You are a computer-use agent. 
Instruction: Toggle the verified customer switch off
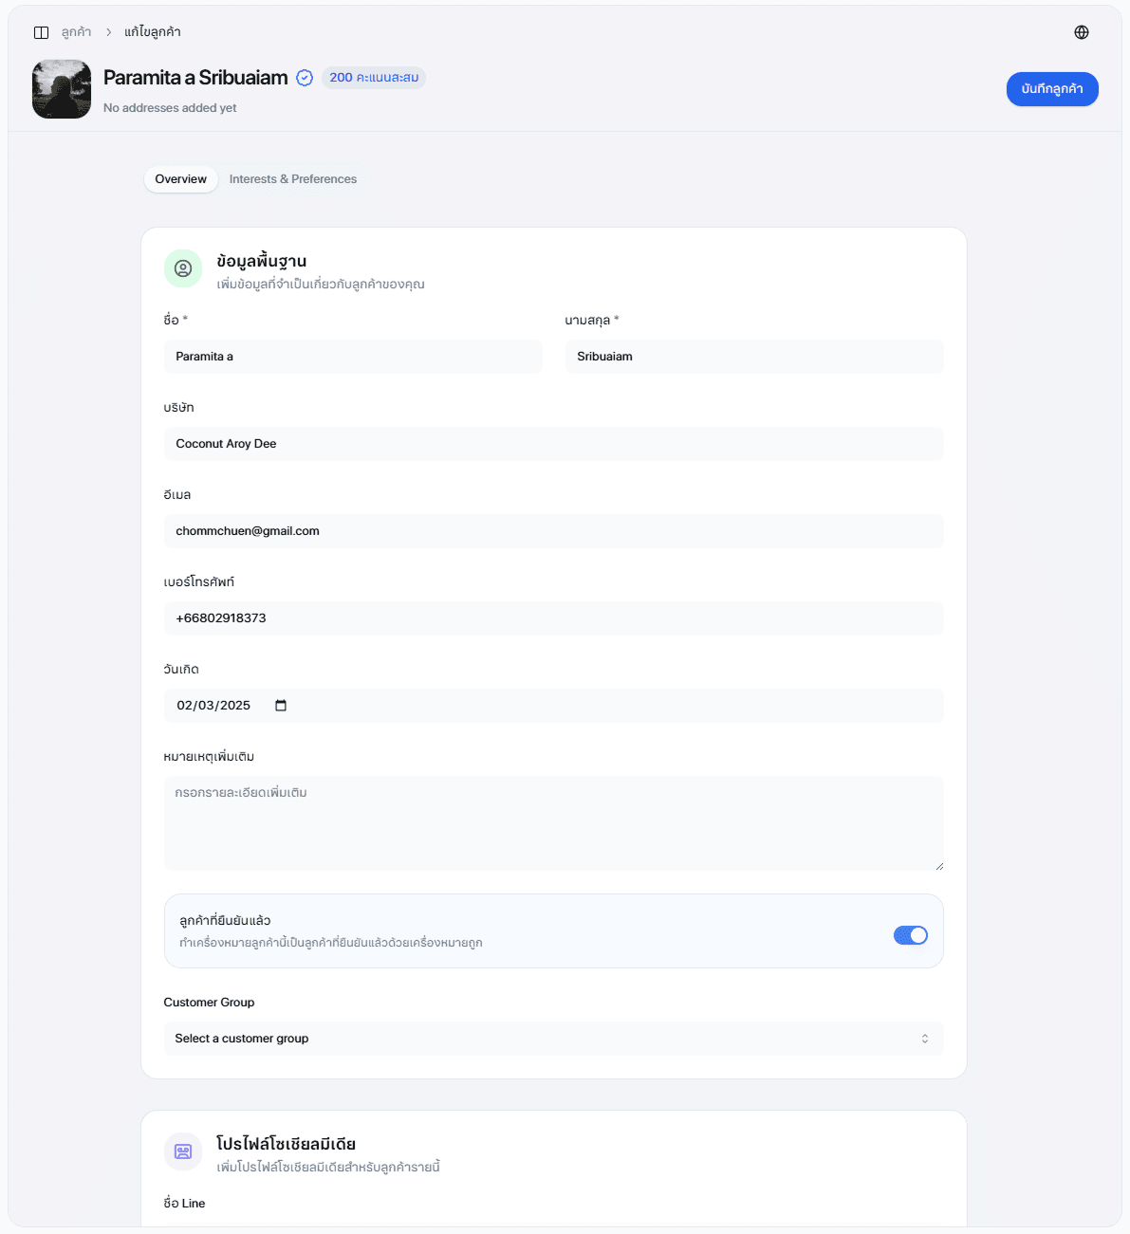tap(911, 935)
